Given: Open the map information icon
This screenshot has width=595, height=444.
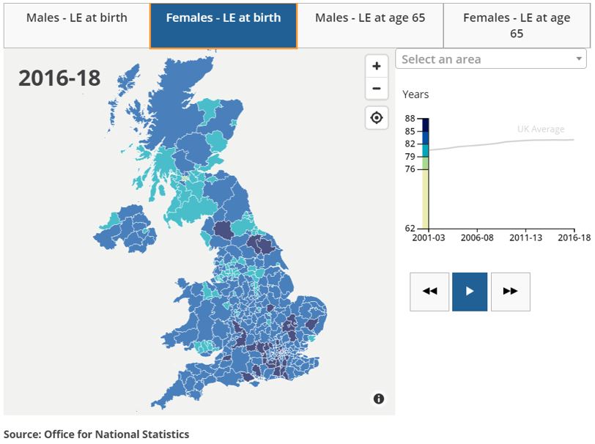Looking at the screenshot, I should pyautogui.click(x=378, y=399).
